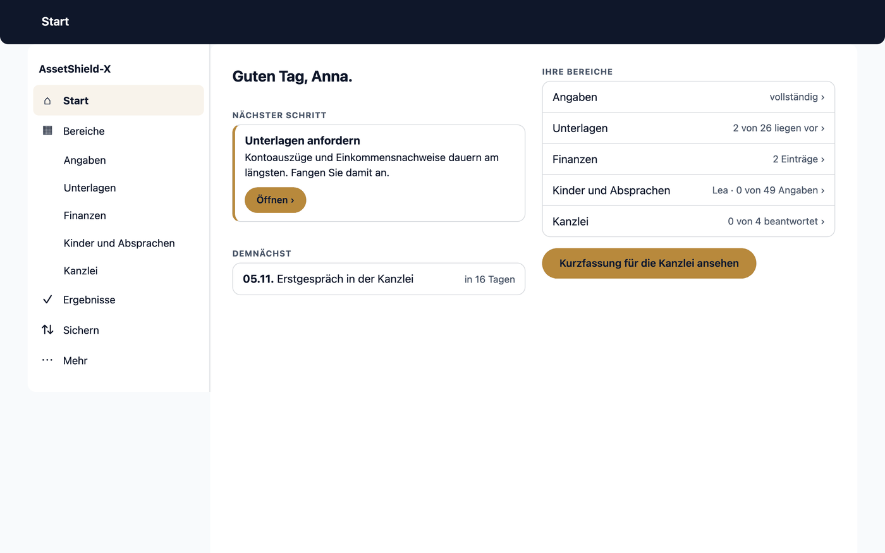Screen dimensions: 885x553
Task: Select Kanzlei sub-item in sidebar
Action: coord(119,270)
